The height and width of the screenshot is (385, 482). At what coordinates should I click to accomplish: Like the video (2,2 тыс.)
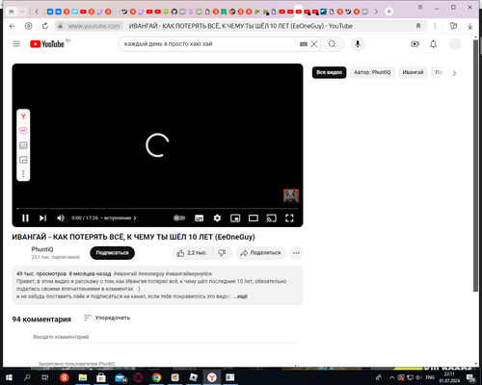coord(192,253)
